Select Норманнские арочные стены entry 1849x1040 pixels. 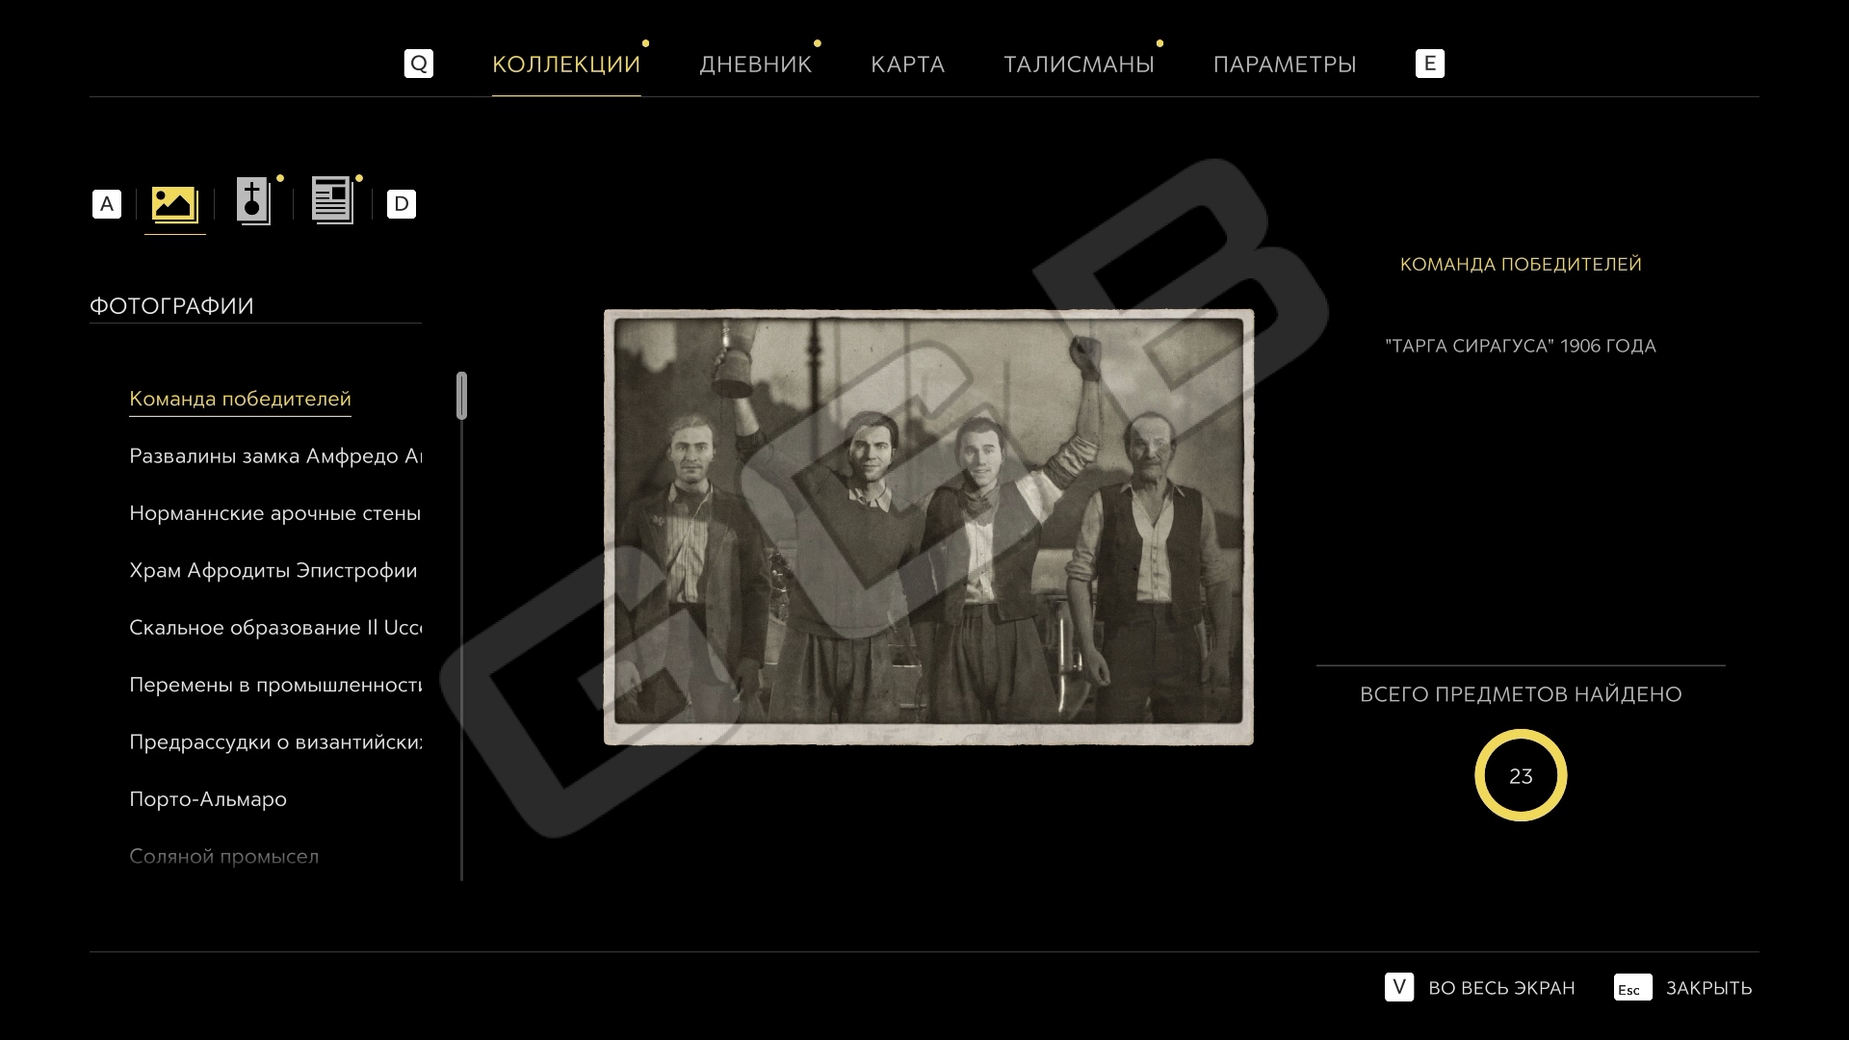click(275, 513)
